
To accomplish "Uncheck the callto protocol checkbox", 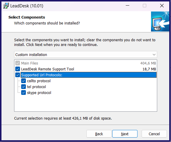I will click(x=24, y=81).
